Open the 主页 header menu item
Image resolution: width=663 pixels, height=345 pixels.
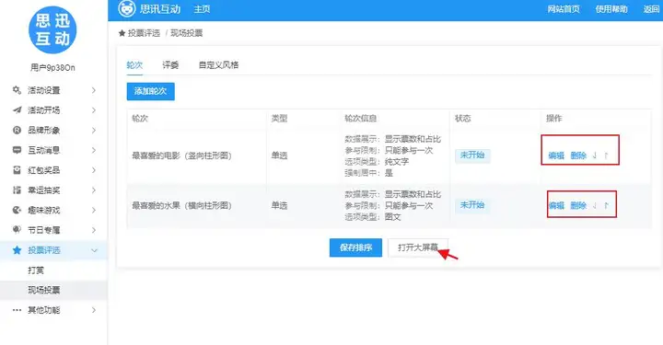click(202, 9)
